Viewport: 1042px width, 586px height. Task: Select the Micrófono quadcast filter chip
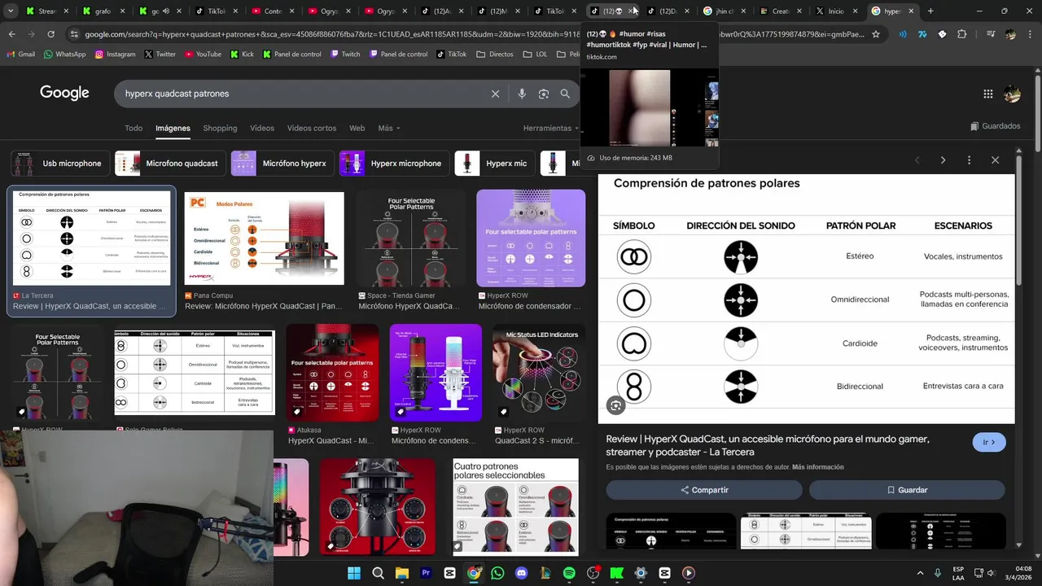pos(169,164)
